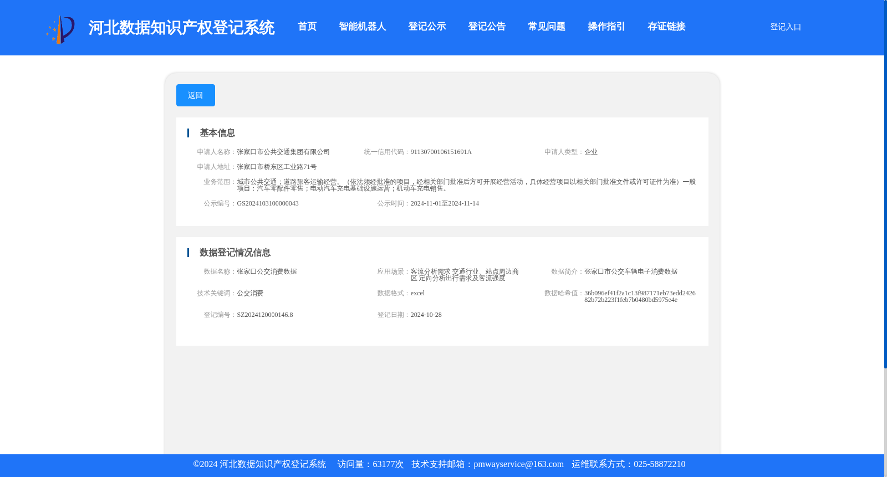The width and height of the screenshot is (887, 477).
Task: Select the applicant name 张家口市公共交通集团有限公司
Action: click(283, 152)
